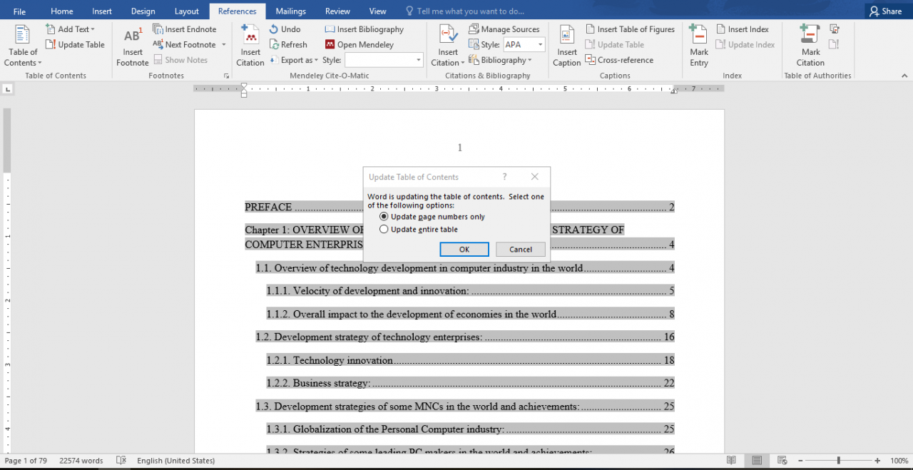The image size is (913, 470).
Task: Click the zoom slider handle
Action: point(838,461)
